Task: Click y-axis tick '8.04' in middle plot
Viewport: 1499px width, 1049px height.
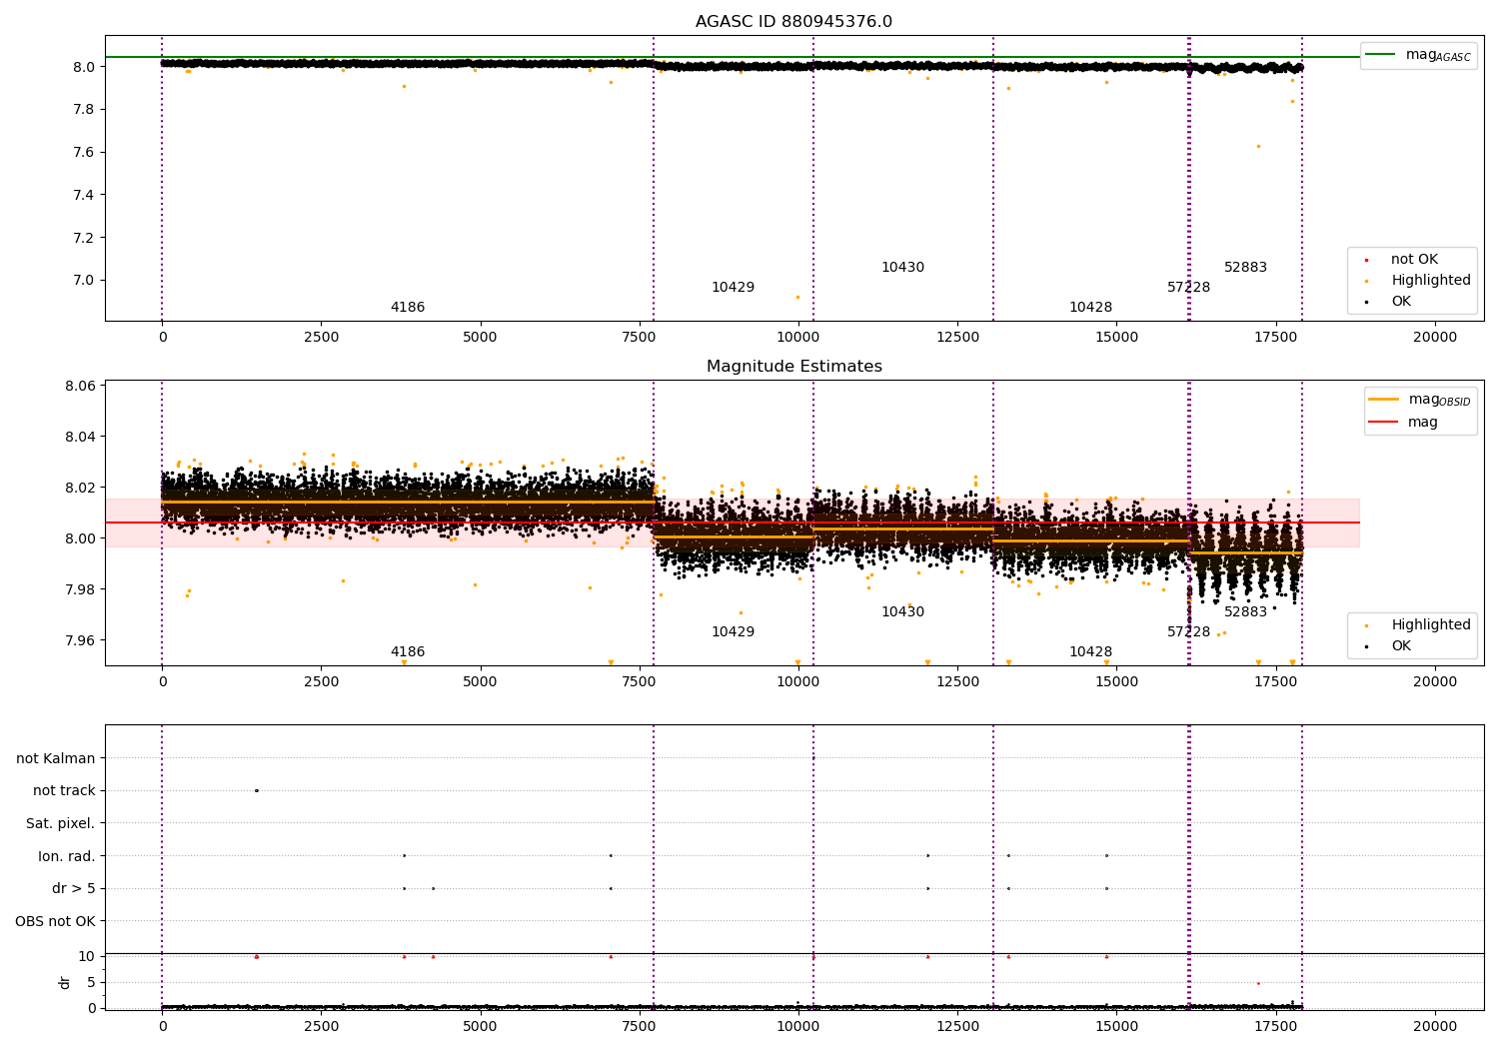Action: coord(80,438)
